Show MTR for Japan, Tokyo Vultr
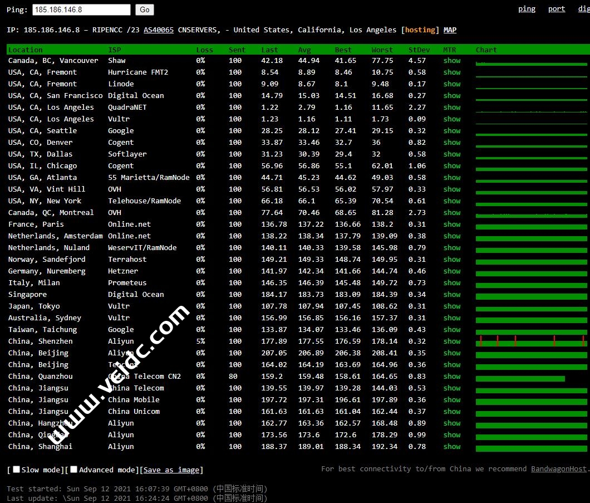 click(x=451, y=306)
